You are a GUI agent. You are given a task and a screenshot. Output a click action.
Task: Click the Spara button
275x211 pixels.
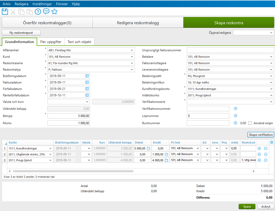point(247,206)
